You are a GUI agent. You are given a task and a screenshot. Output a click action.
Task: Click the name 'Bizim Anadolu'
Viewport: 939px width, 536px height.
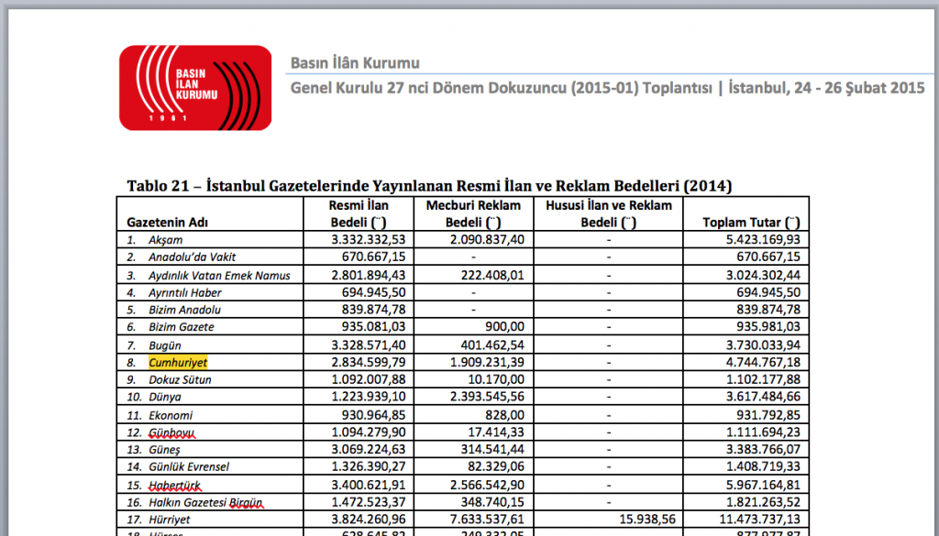tap(184, 310)
